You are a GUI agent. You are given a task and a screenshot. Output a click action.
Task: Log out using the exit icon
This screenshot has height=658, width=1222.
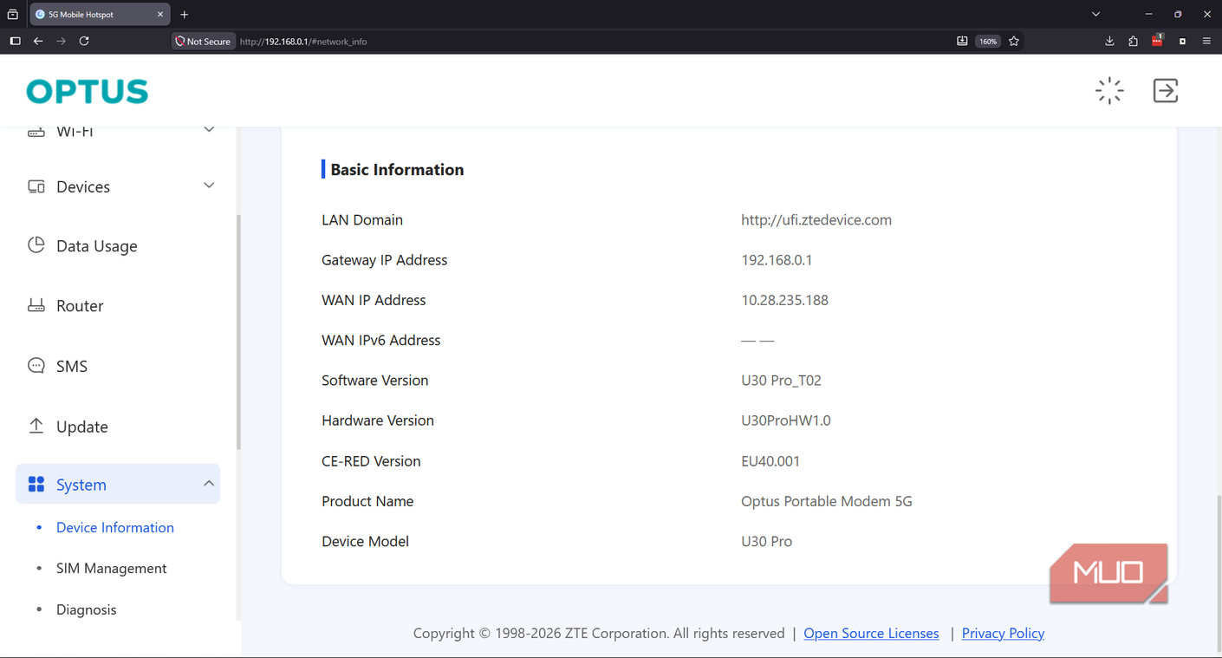click(1166, 90)
